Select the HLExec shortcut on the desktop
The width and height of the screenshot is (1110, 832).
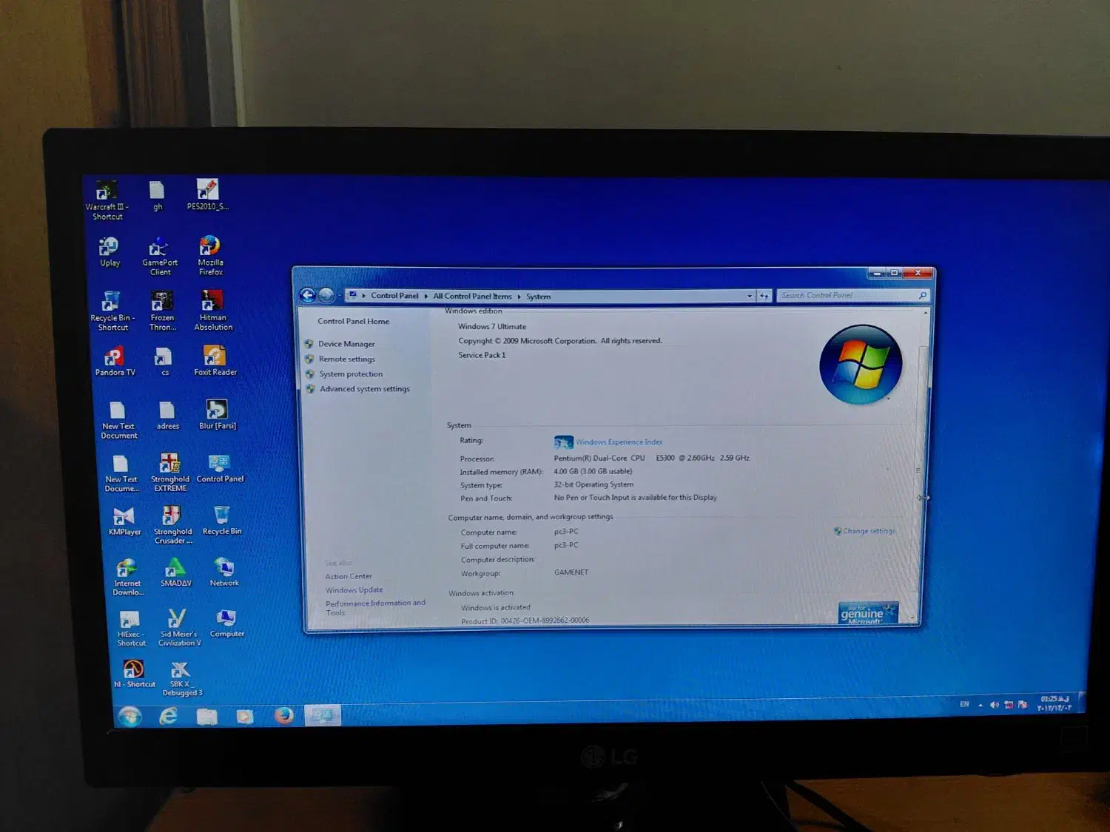click(x=131, y=628)
